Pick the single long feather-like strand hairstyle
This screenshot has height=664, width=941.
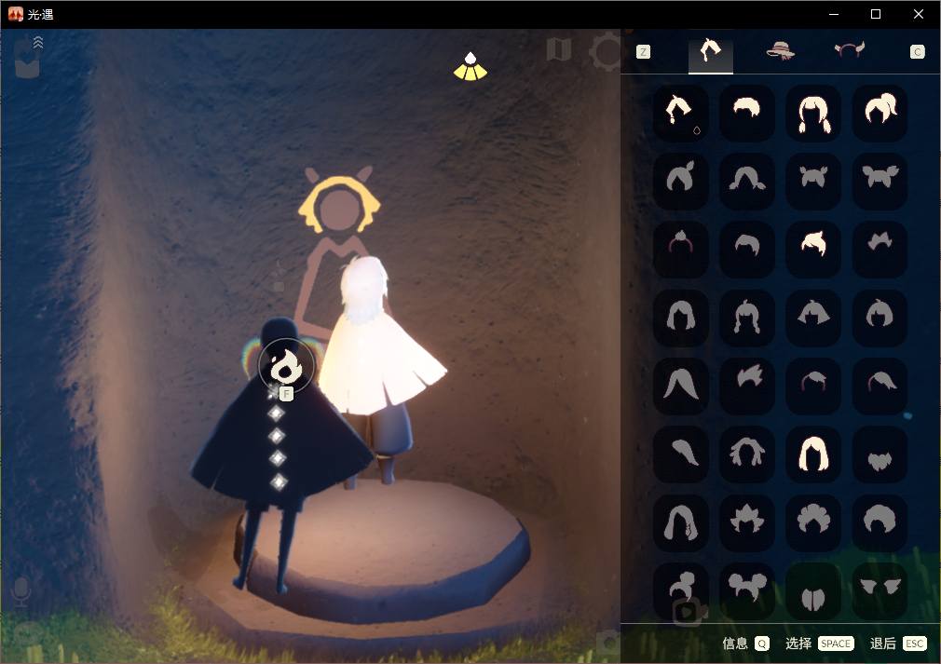[680, 454]
